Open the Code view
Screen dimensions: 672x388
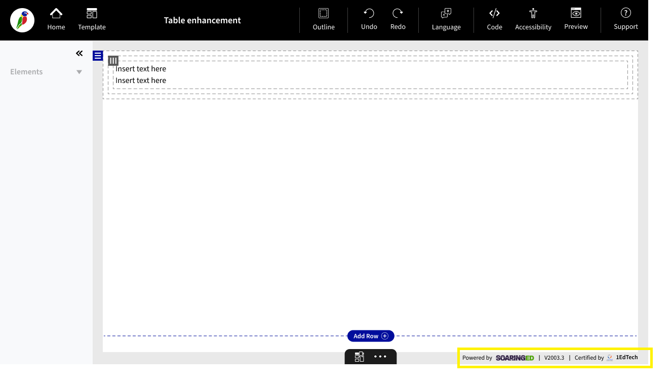point(495,20)
